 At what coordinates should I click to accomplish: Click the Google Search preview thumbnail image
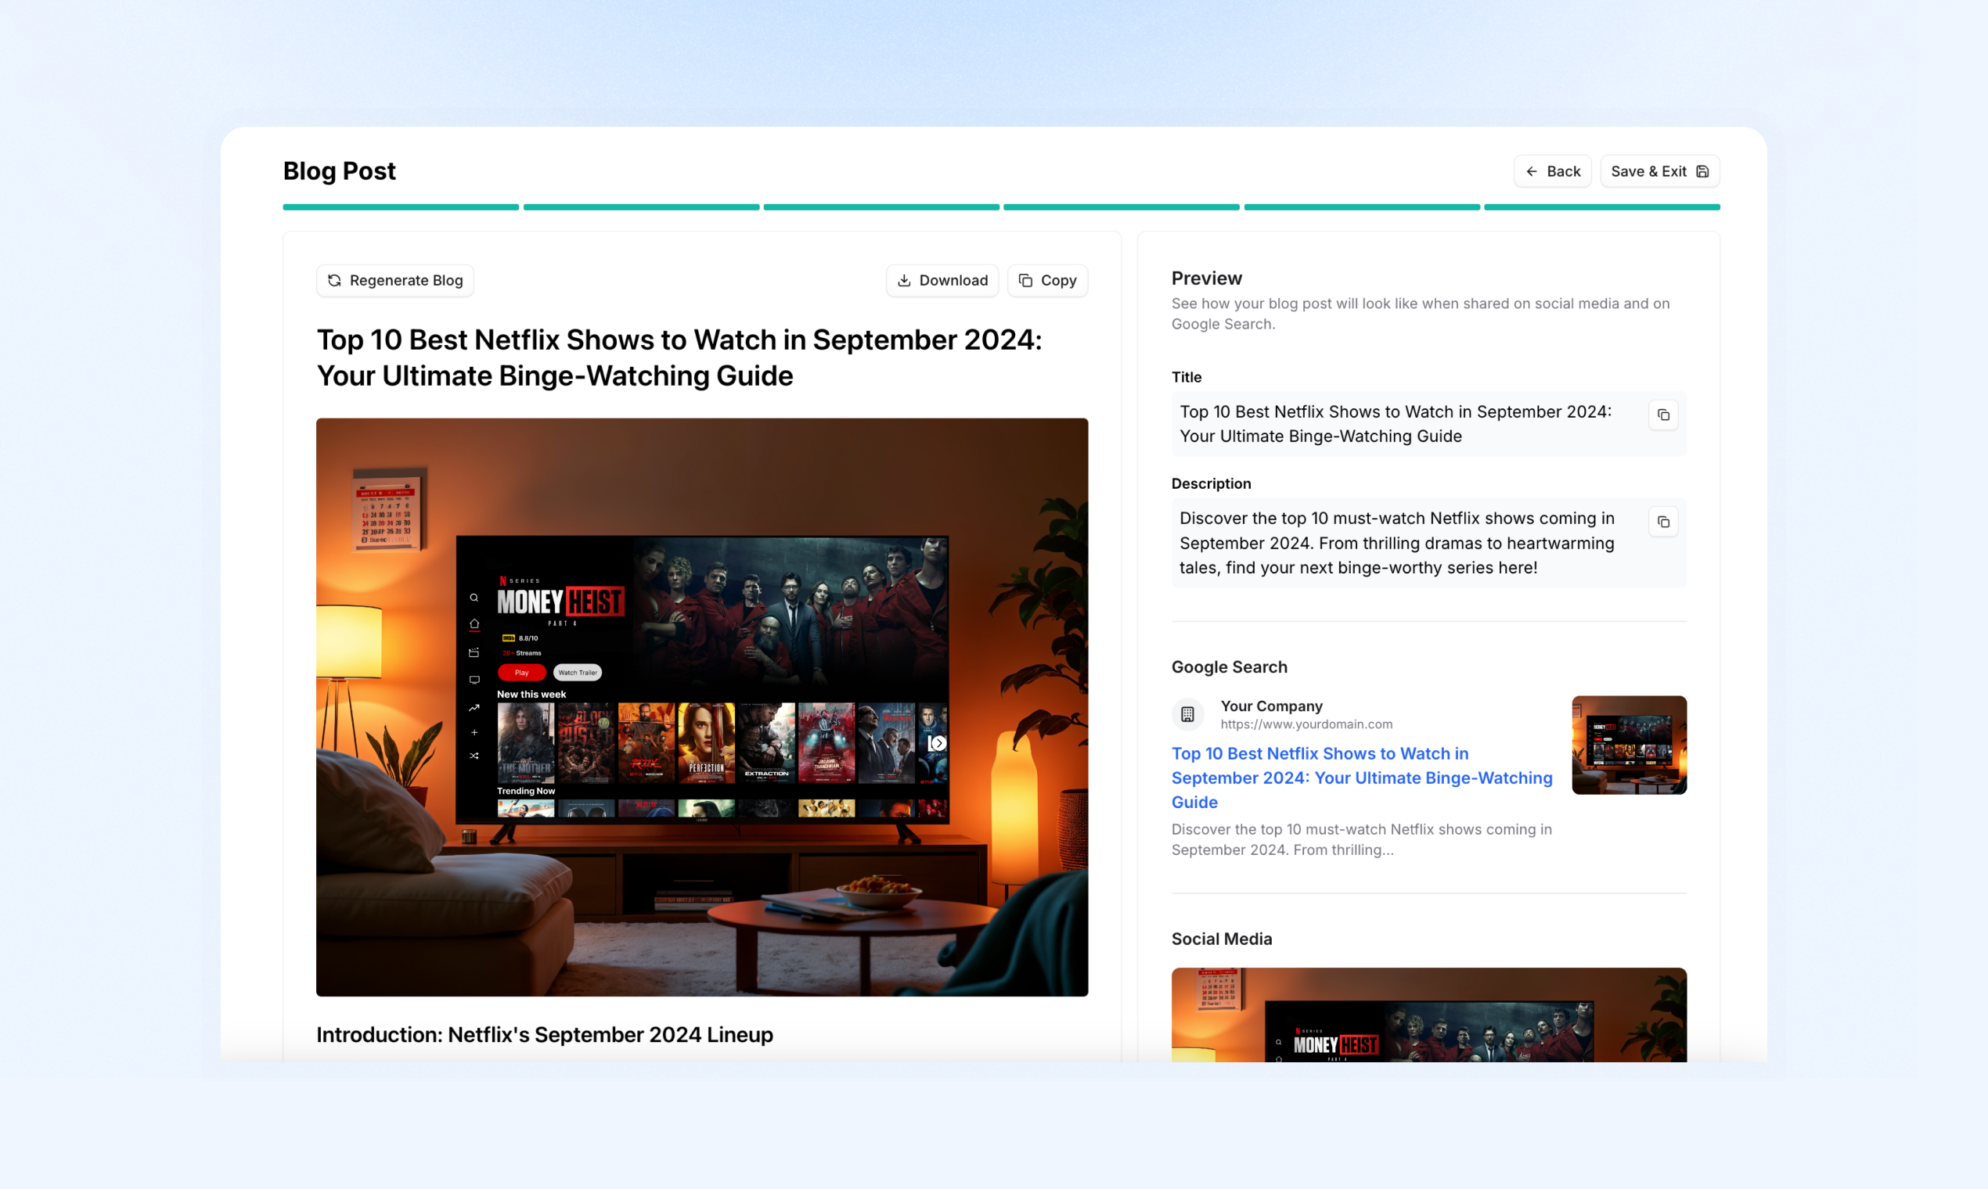click(1628, 745)
